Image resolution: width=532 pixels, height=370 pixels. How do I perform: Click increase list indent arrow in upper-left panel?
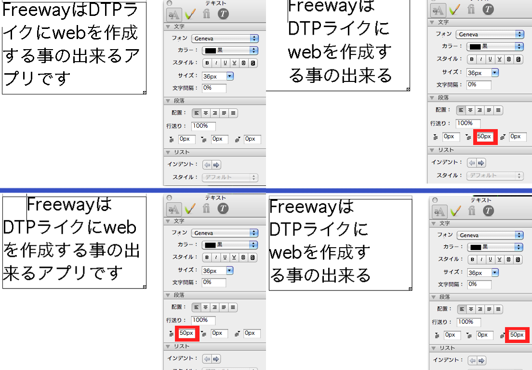[x=216, y=165]
